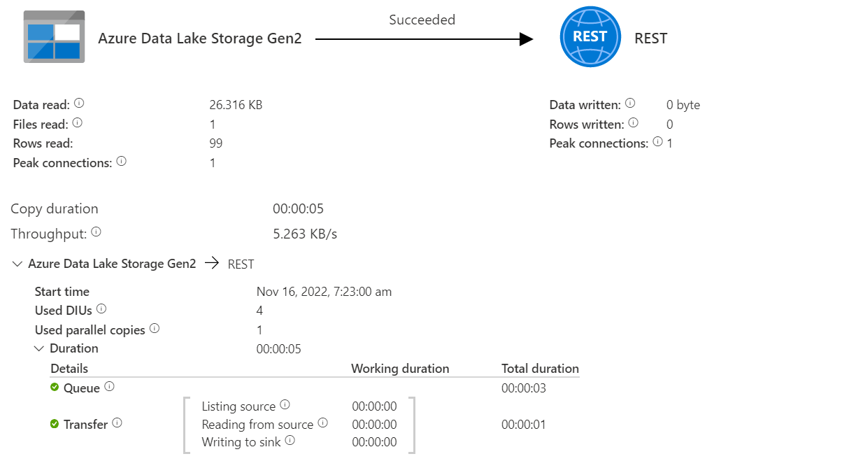The image size is (842, 468).
Task: Click info icon next to Data read
Action: (x=79, y=104)
